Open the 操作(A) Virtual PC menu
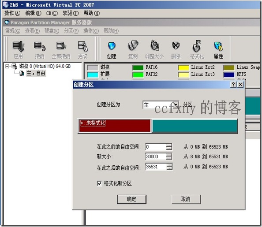Viewport: 262px width, 227px height. coord(12,13)
